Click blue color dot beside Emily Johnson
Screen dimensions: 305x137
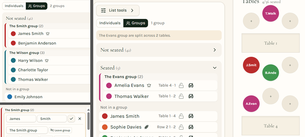click(9, 97)
